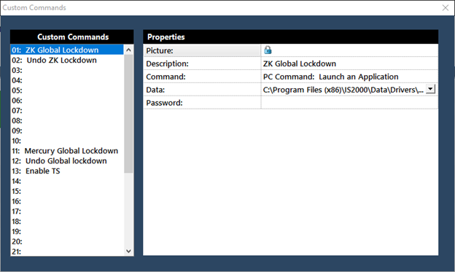The image size is (455, 272).
Task: Click the Command property label
Action: click(166, 77)
